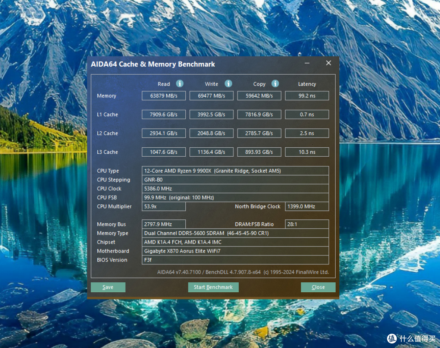440x348 pixels.
Task: Click CPU Clock field 5386.0 MHz
Action: (x=235, y=188)
